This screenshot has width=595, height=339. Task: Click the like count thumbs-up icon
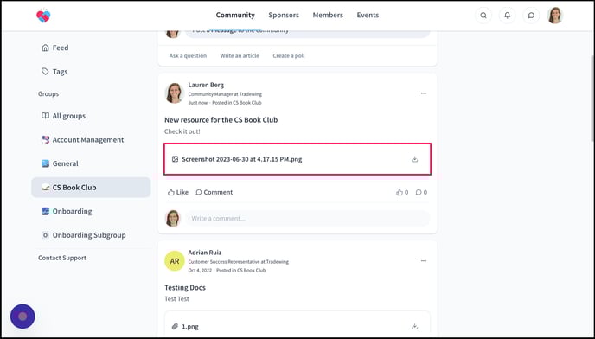pos(400,193)
